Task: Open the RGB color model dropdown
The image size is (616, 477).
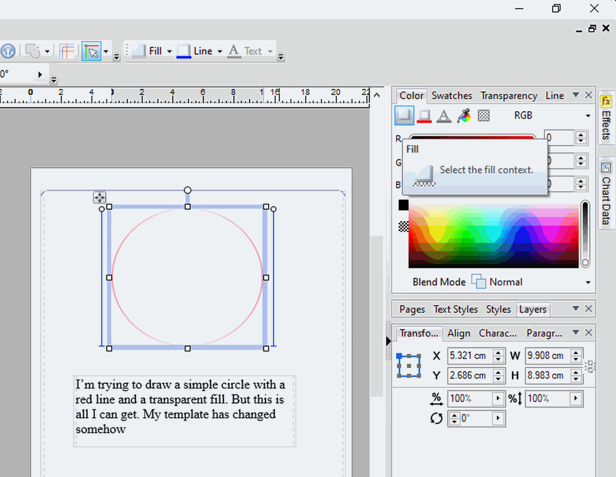Action: (551, 116)
